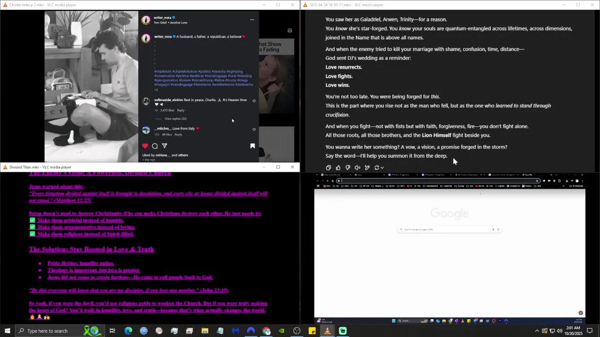Click the voice search microphone in Google box

pyautogui.click(x=493, y=229)
